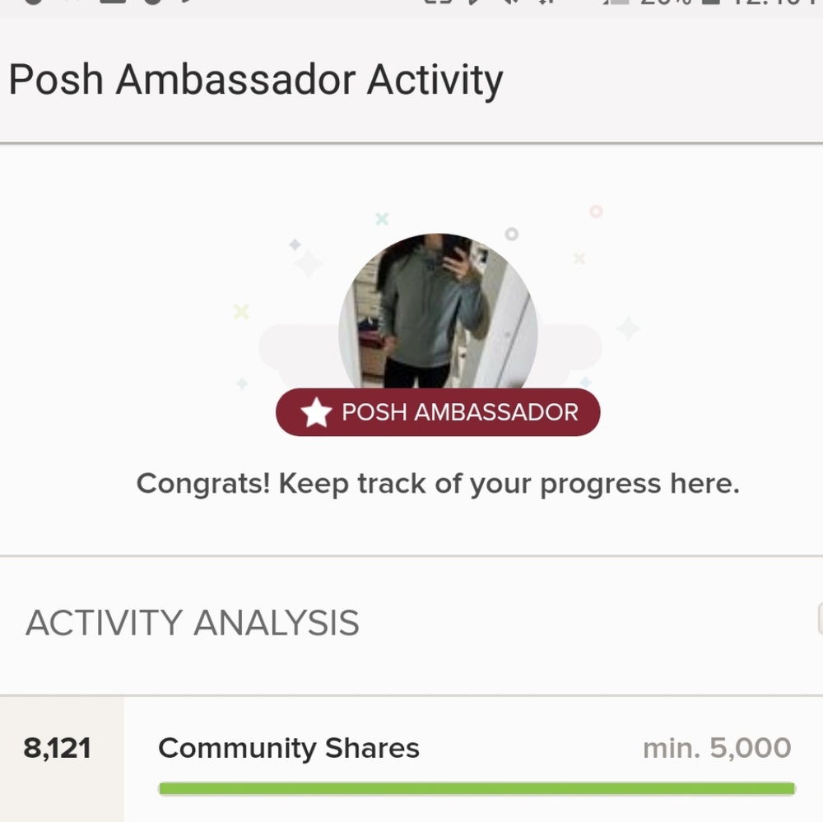Click the white diamond sparkle right of the photo

point(628,328)
